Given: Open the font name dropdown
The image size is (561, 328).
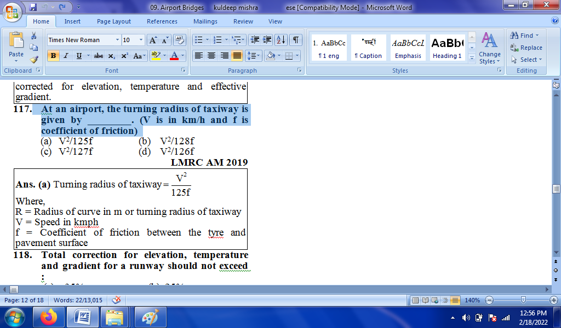Looking at the screenshot, I should pos(117,40).
